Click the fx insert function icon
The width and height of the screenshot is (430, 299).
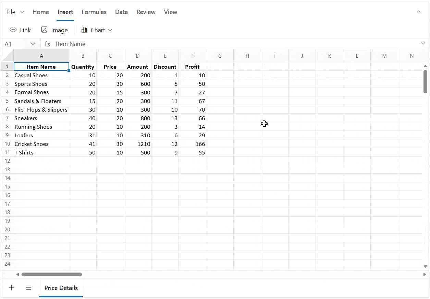[x=47, y=44]
